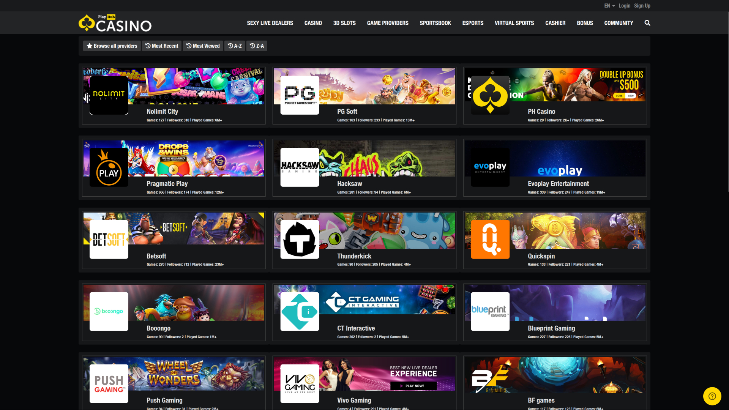Switch sorting to Z-A order
Screen dimensions: 729x410
pos(256,46)
